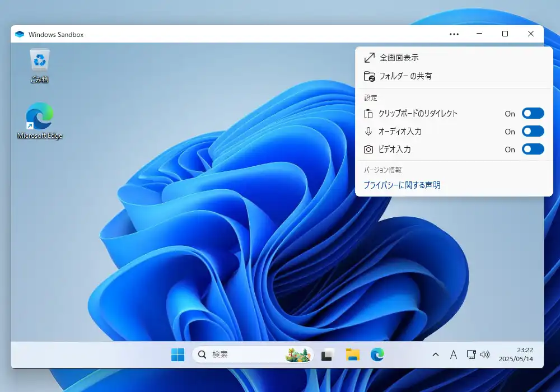Open the volume speaker tray icon
The image size is (560, 392).
[x=484, y=354]
